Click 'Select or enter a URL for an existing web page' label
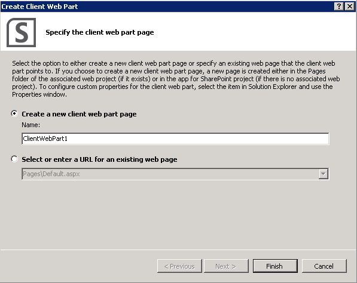The height and width of the screenshot is (283, 357). point(99,159)
